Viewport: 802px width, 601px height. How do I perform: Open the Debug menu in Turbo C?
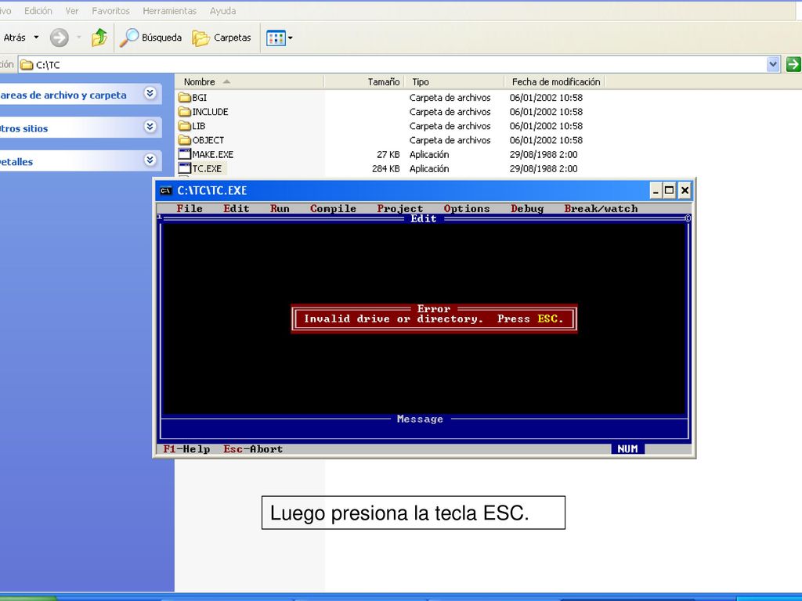tap(527, 208)
